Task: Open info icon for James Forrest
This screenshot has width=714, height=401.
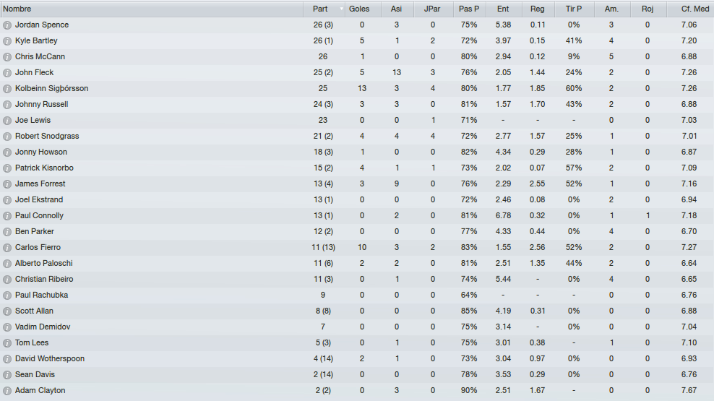Action: [7, 184]
